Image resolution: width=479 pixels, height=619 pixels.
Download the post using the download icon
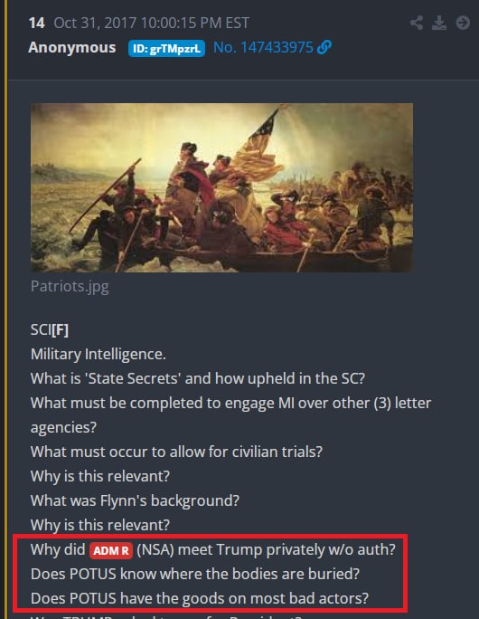(x=439, y=23)
